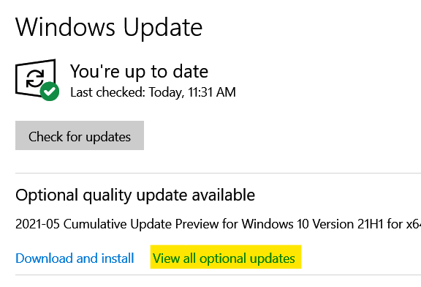Open the Download and install link
Image resolution: width=421 pixels, height=287 pixels.
pos(75,258)
